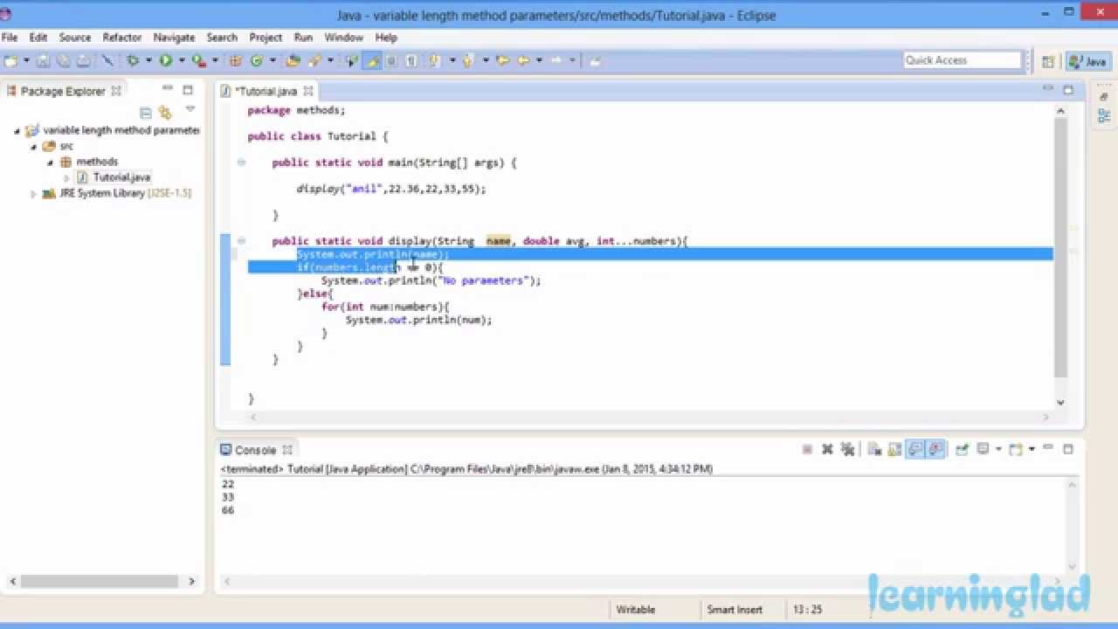Remove launch with the single X console icon
The image size is (1118, 629).
pyautogui.click(x=827, y=449)
